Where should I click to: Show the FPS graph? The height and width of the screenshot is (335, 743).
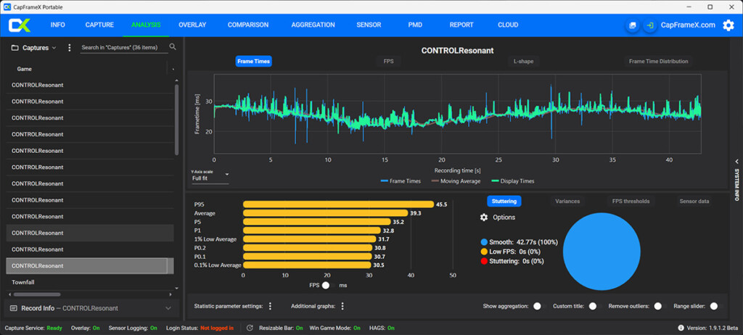tap(389, 61)
